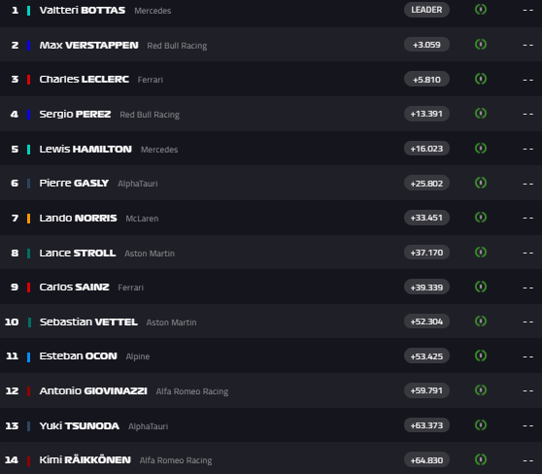The width and height of the screenshot is (542, 474).
Task: Click the tyre icon in Lando Norris's row
Action: [481, 218]
